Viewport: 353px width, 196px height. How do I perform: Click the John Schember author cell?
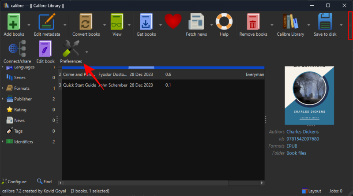(113, 85)
